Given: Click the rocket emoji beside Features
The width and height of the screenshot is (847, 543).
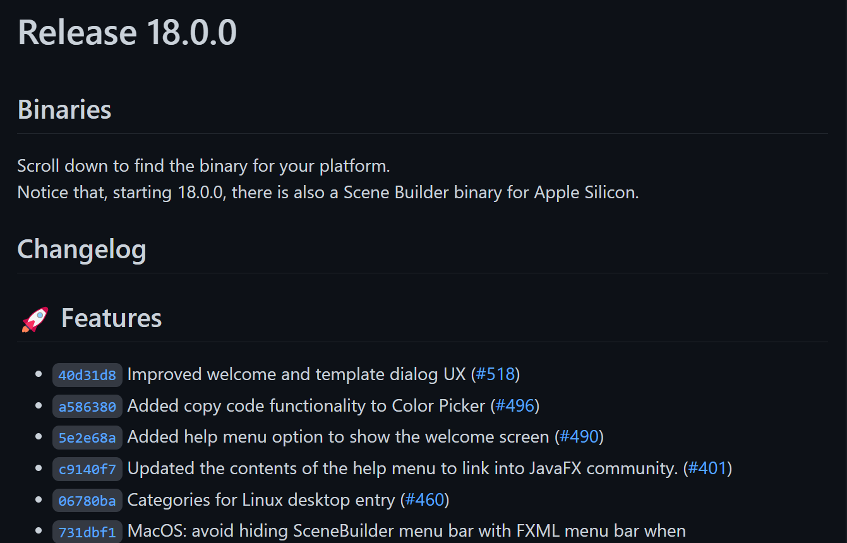Looking at the screenshot, I should [35, 319].
